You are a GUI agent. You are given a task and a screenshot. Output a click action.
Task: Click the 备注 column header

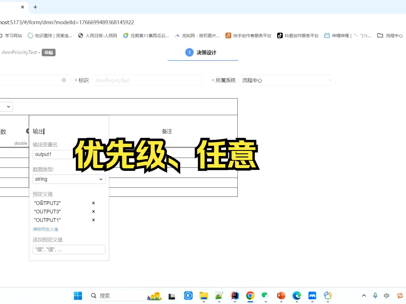point(167,131)
